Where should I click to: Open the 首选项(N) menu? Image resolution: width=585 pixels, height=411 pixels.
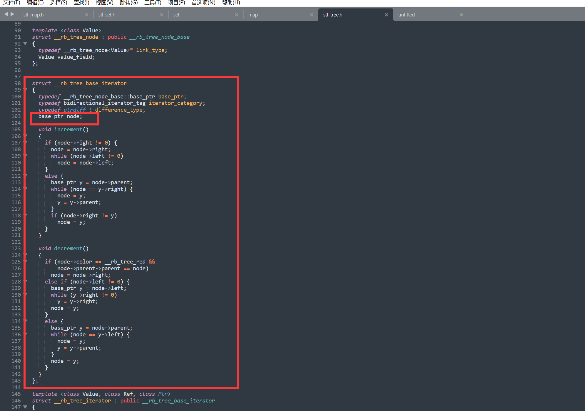click(203, 3)
